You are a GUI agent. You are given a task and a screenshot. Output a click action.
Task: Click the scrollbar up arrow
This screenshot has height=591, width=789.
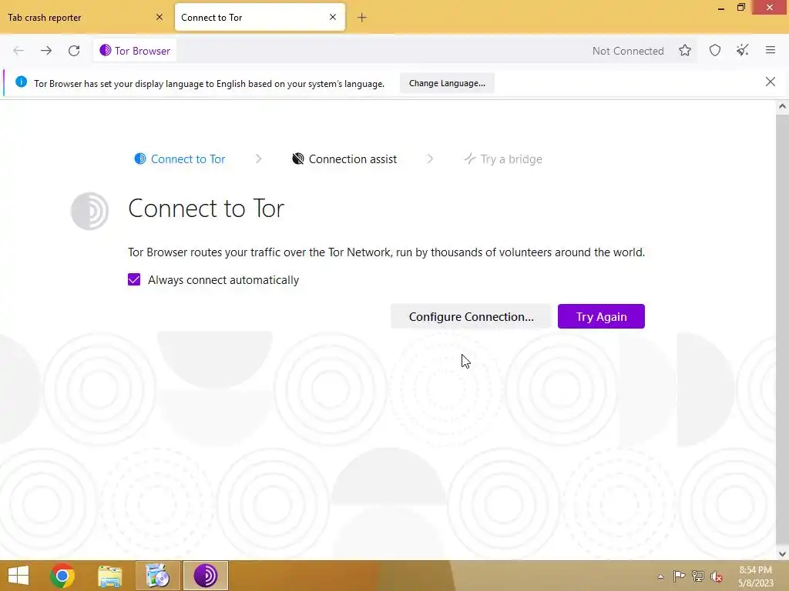782,106
